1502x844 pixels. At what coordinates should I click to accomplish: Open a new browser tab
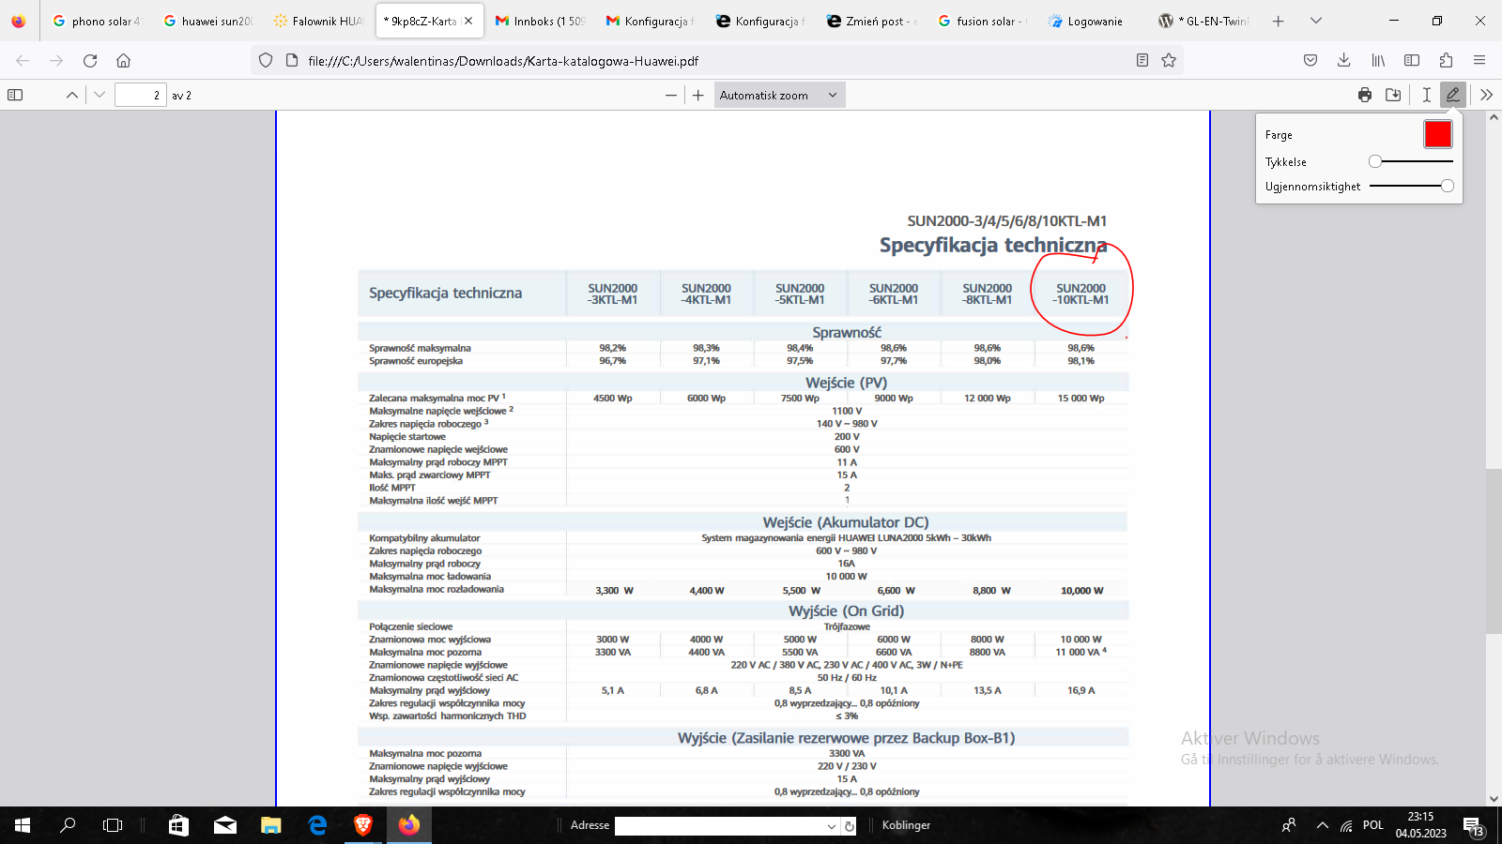point(1278,21)
